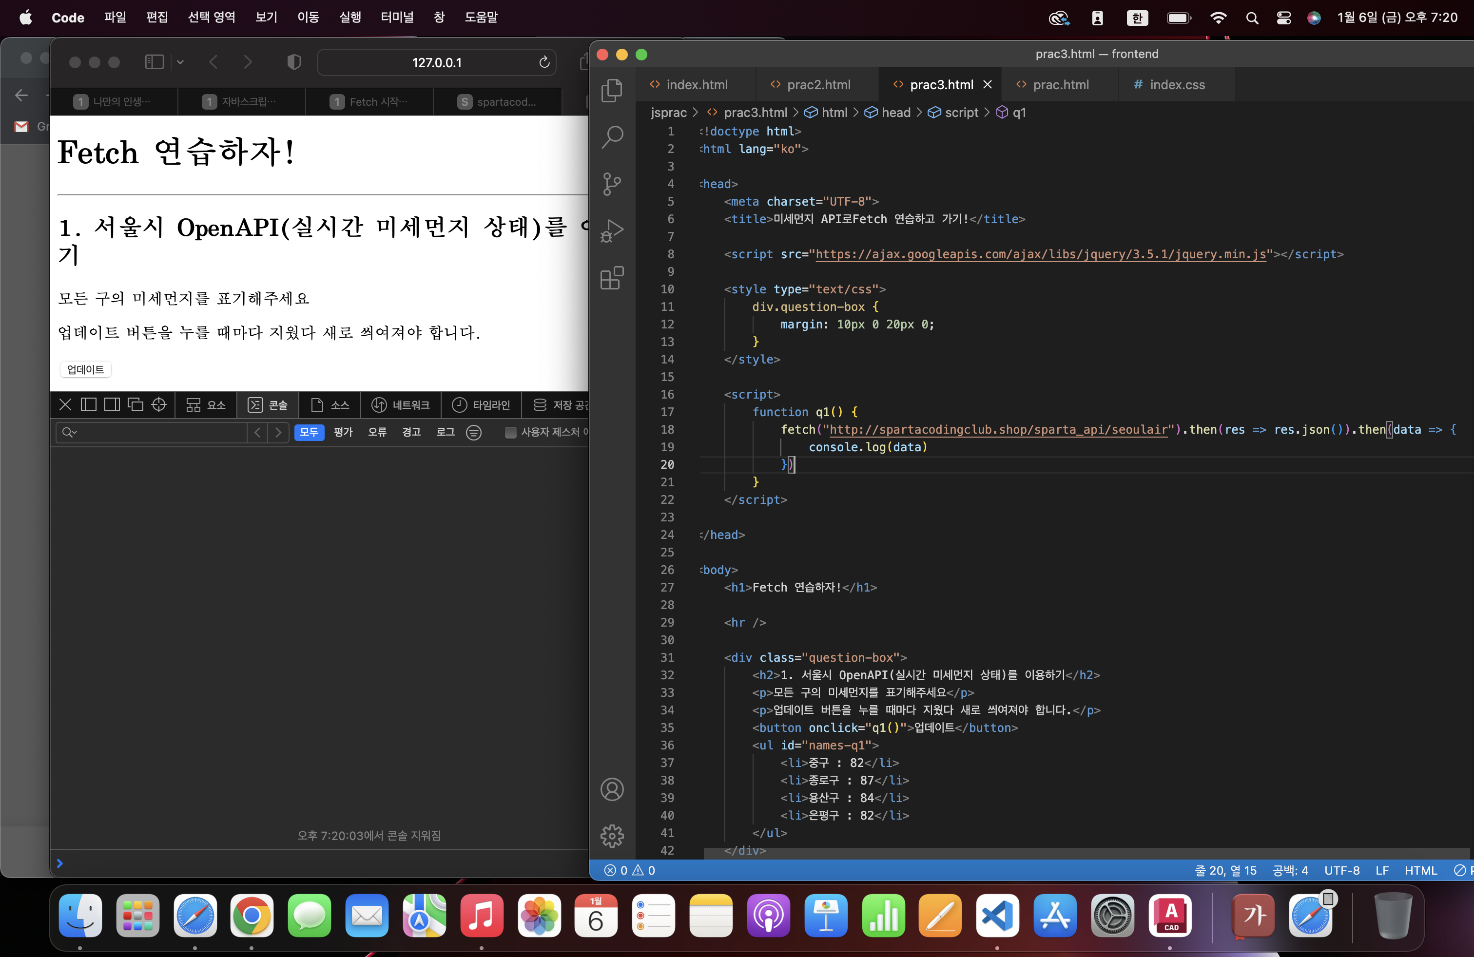1474x957 pixels.
Task: Open the 타임라인 inspector tab
Action: click(480, 405)
